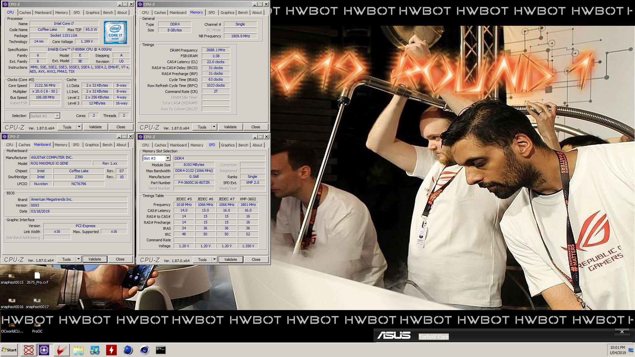Open the Socket #1 selection dropdown

(x=57, y=116)
